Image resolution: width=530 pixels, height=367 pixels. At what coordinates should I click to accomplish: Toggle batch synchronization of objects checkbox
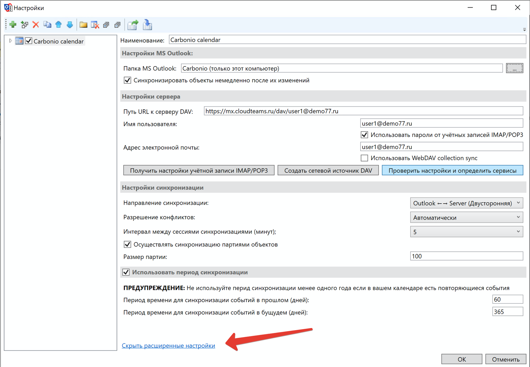(x=127, y=244)
